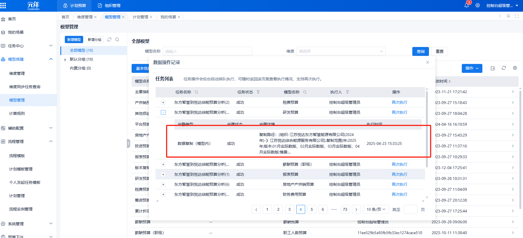Collapse the expanded 研发预算 task row
The height and width of the screenshot is (238, 523).
coord(163,113)
